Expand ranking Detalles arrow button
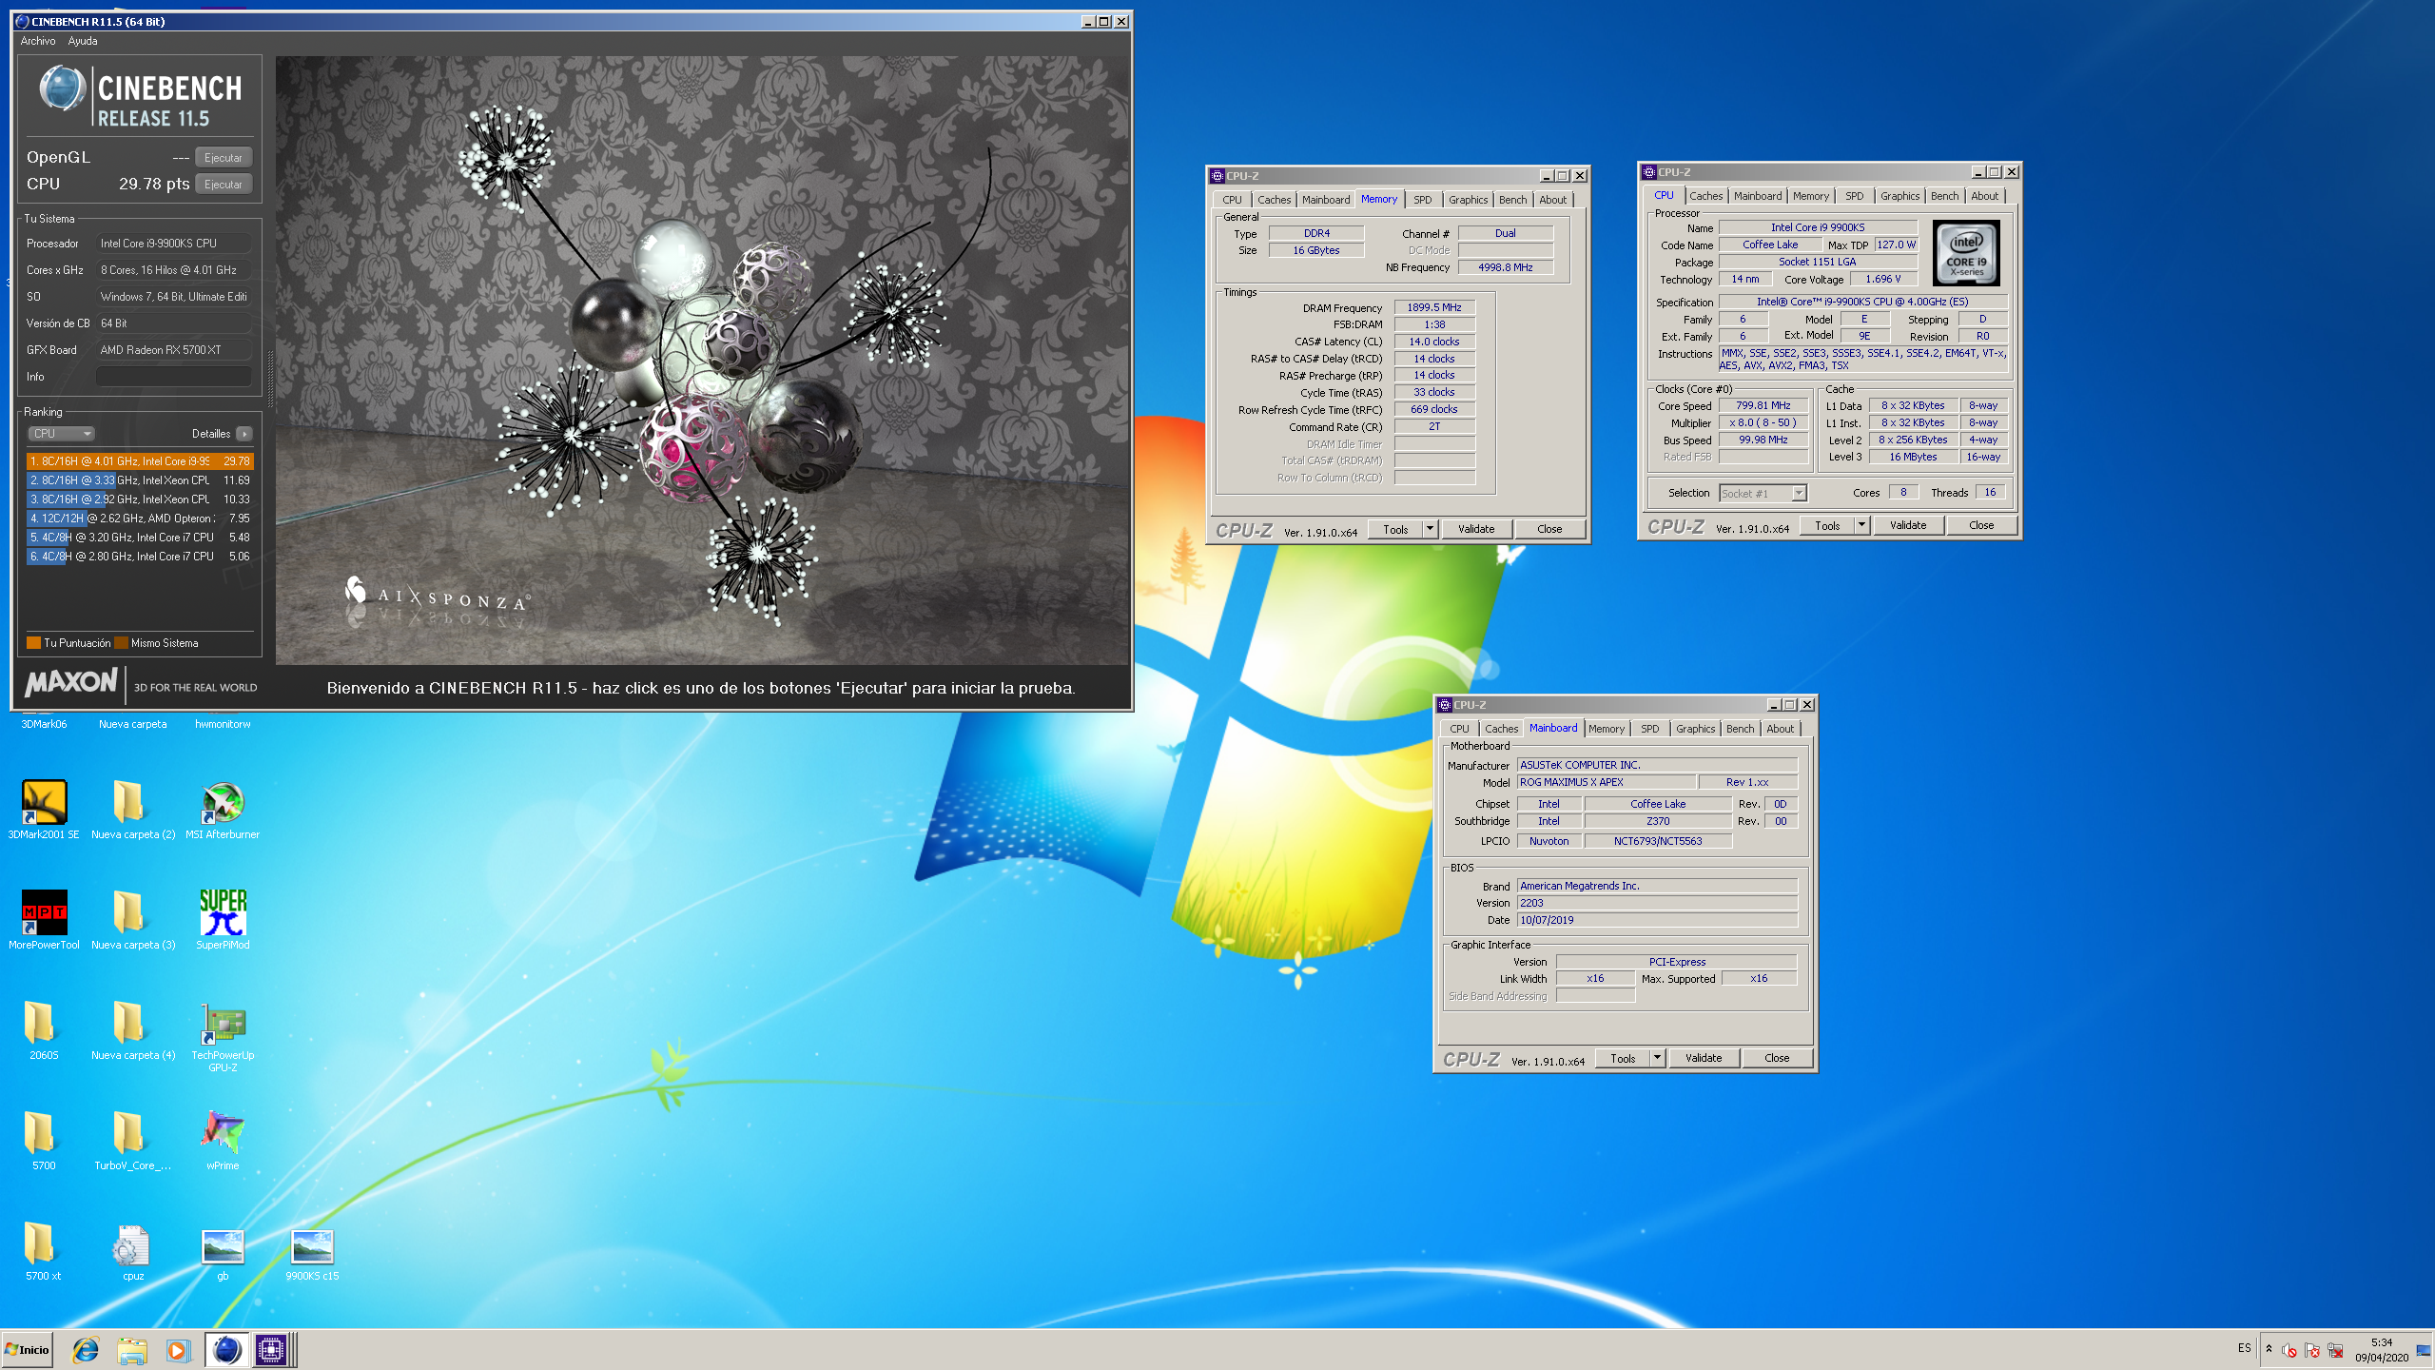Viewport: 2435px width, 1370px height. (244, 434)
